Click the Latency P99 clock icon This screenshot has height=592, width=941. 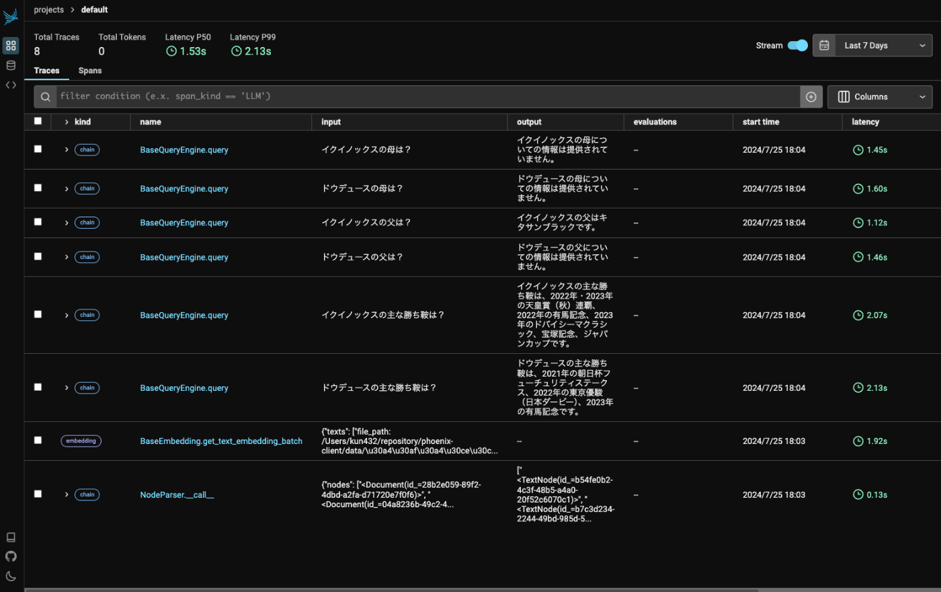pos(236,51)
